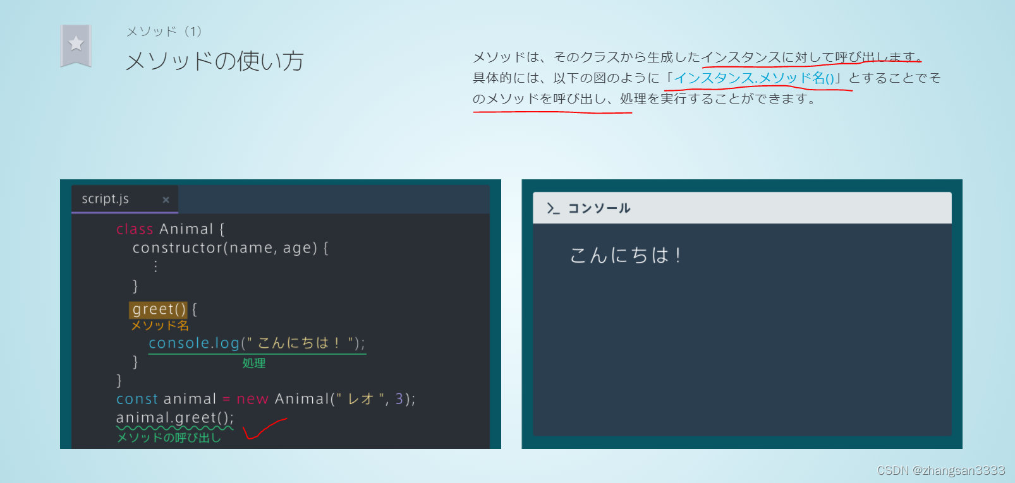Click the first description line about インスタンス
1015x483 pixels.
pyautogui.click(x=698, y=57)
